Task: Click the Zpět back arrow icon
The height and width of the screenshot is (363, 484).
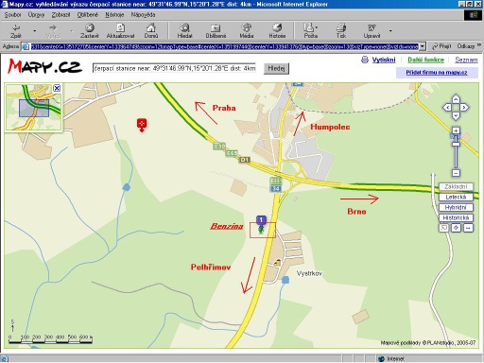Action: coord(16,27)
